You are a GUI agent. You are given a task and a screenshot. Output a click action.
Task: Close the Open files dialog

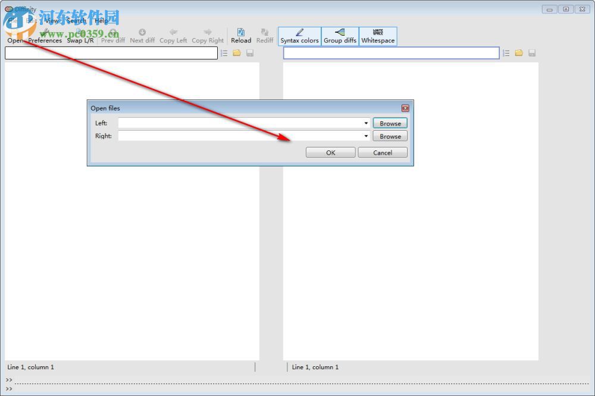pos(405,108)
